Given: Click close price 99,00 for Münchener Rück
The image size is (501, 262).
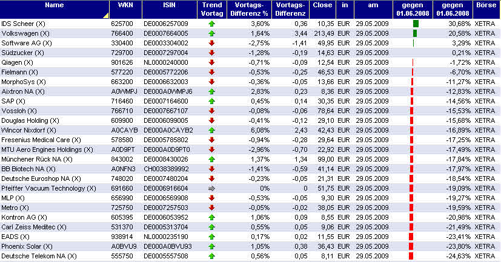Looking at the screenshot, I should 326,159.
